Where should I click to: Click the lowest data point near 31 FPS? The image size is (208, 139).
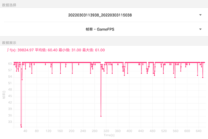tap(21, 127)
